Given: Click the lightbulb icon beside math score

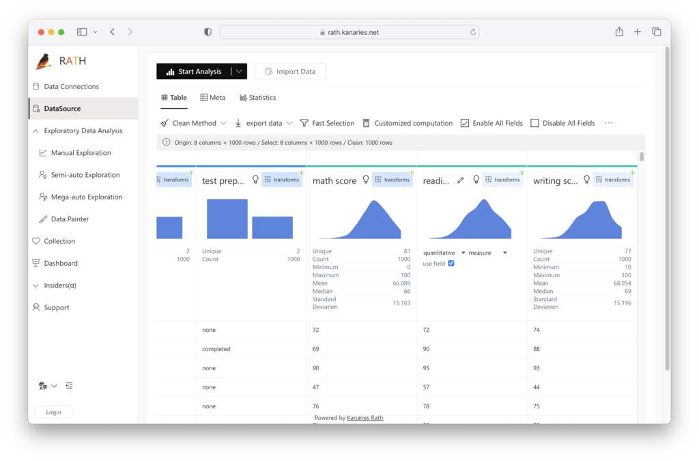Looking at the screenshot, I should coord(366,180).
